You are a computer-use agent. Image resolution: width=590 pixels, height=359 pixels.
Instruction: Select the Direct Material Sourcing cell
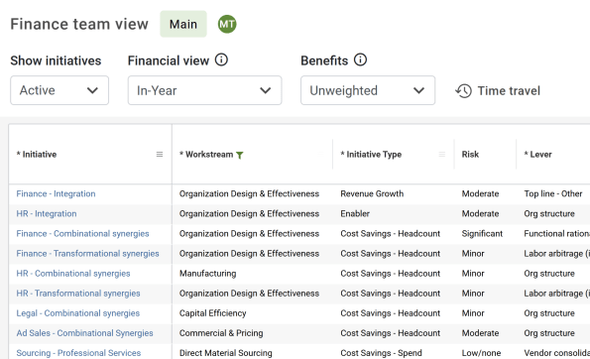tap(226, 353)
